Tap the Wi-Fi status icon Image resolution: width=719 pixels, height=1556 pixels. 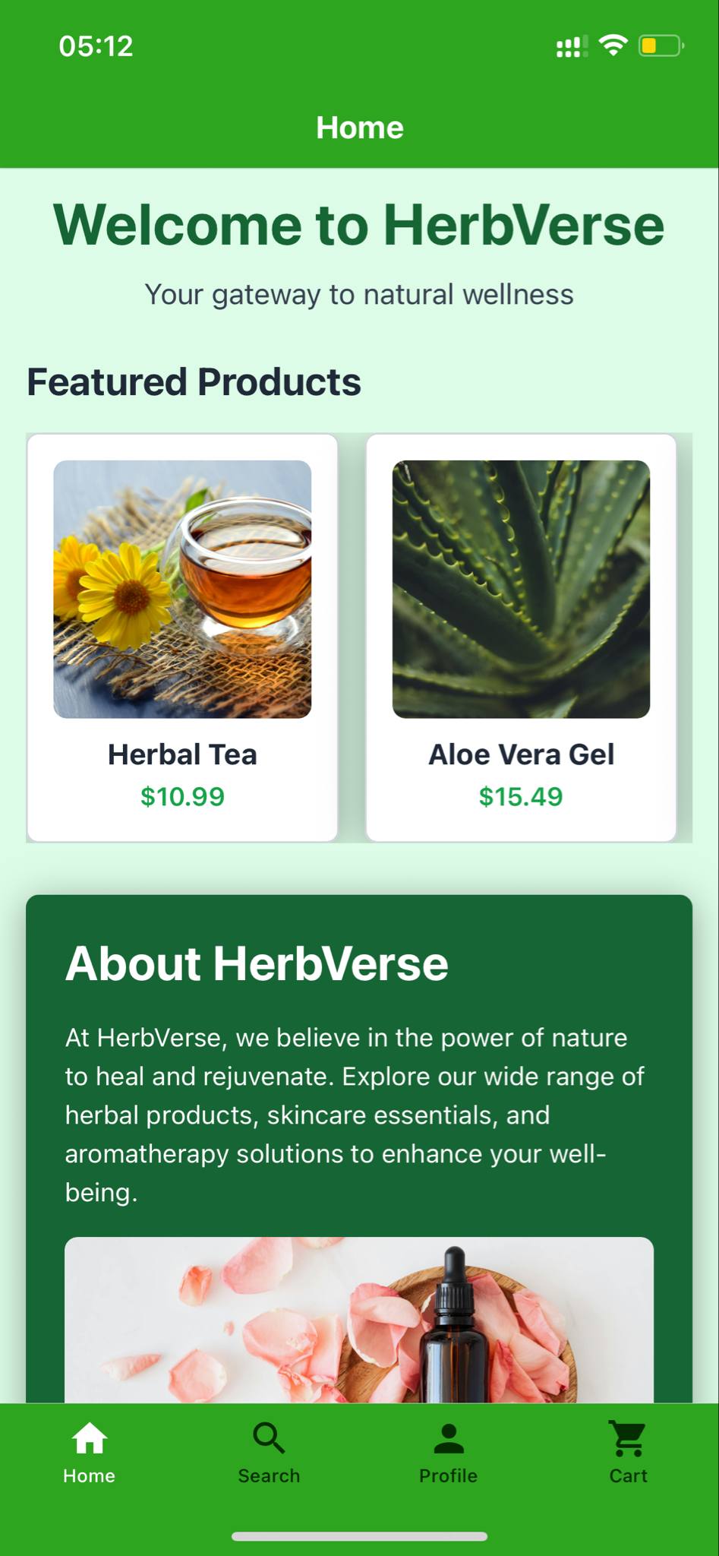(613, 46)
